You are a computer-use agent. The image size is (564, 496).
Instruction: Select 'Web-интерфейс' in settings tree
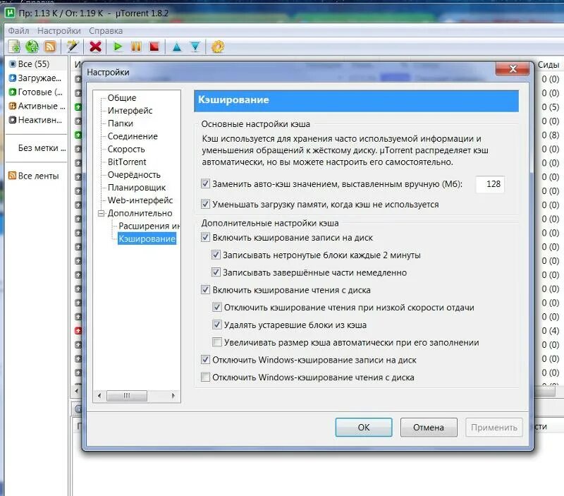click(140, 200)
